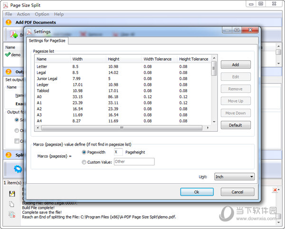Select the A4 pagesize row
Image resolution: width=285 pixels, height=229 pixels.
(x=123, y=121)
